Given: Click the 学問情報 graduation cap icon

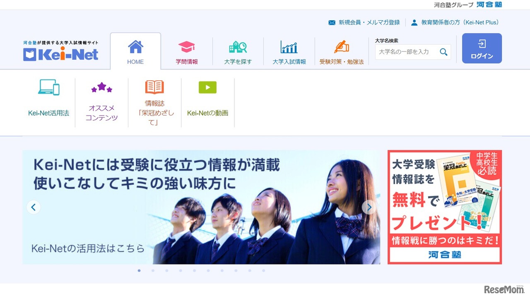Looking at the screenshot, I should [186, 46].
